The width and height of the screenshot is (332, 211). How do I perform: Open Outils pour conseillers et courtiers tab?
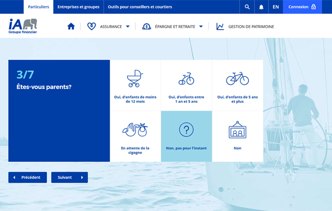pos(139,7)
